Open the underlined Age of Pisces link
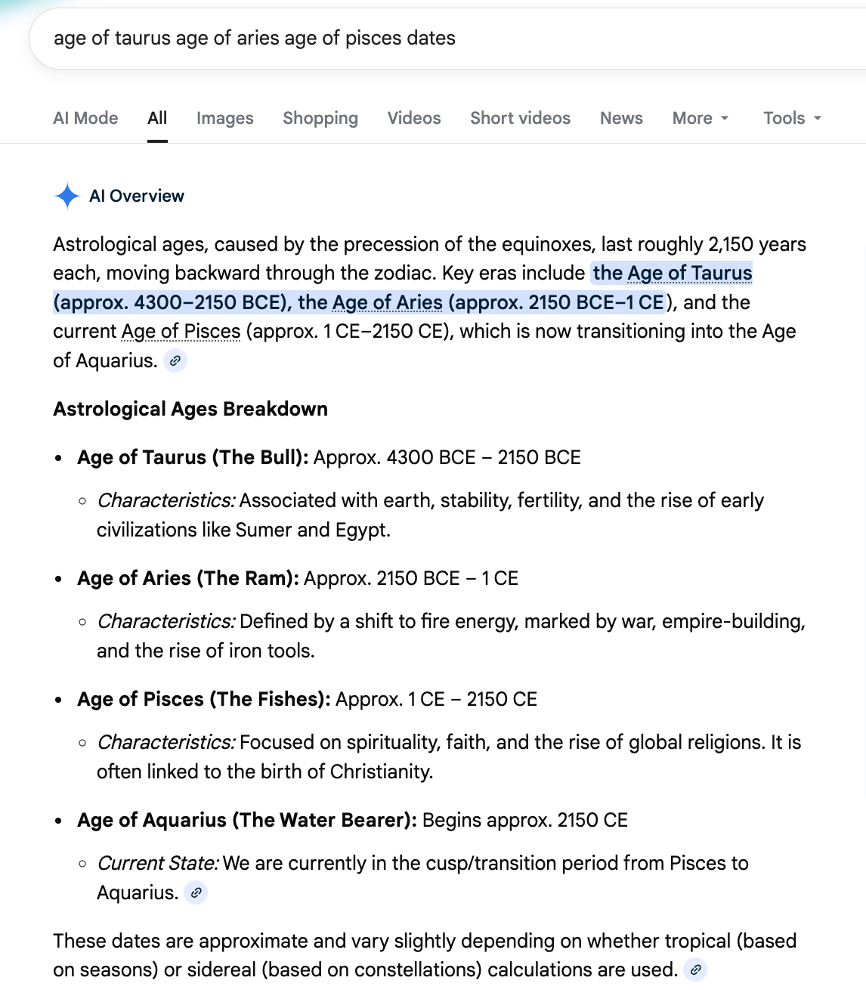The width and height of the screenshot is (866, 996). pyautogui.click(x=181, y=332)
